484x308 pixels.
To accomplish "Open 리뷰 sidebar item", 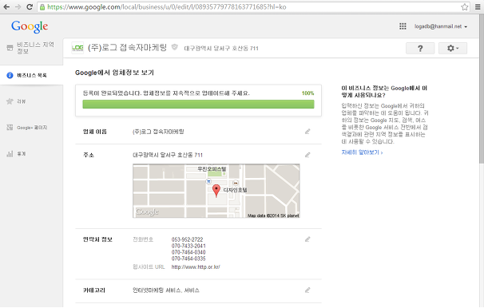I will pos(22,101).
